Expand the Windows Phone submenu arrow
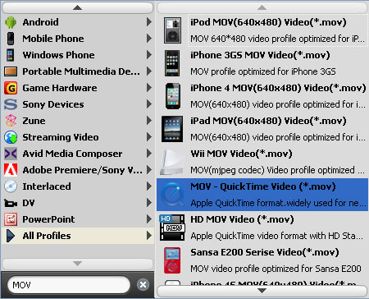 point(149,55)
